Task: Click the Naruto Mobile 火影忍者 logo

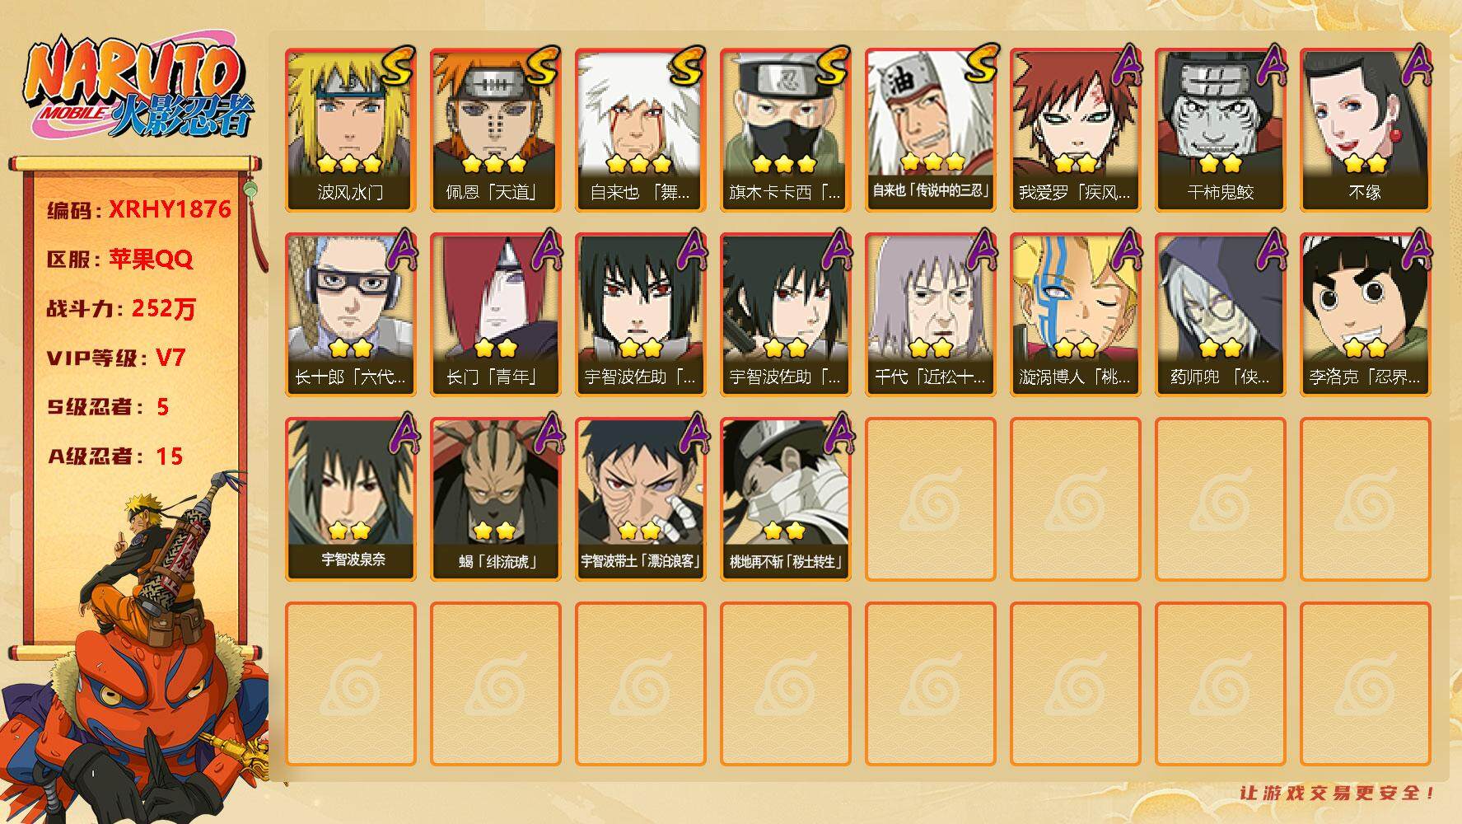Action: click(138, 88)
